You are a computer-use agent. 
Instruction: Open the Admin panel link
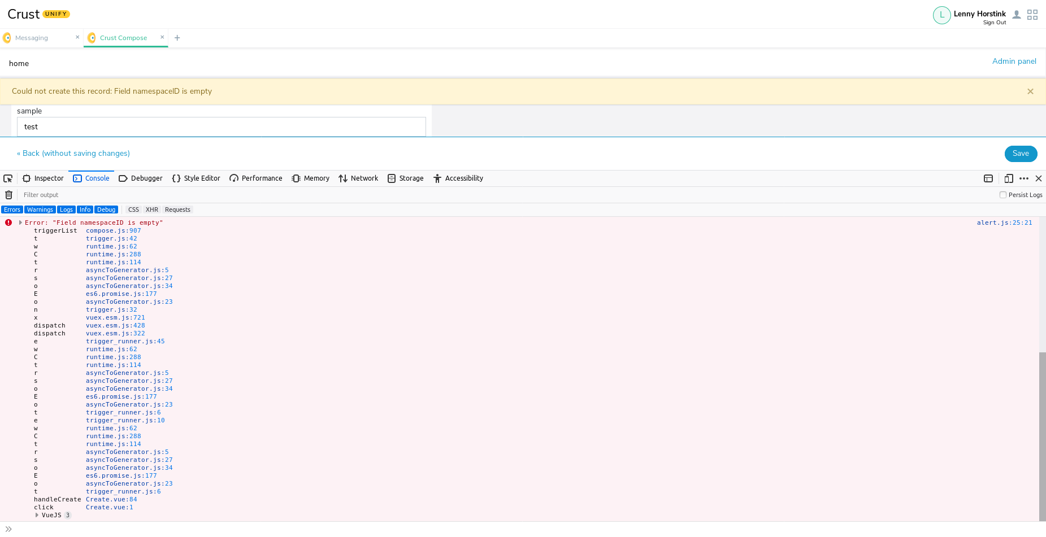1014,61
